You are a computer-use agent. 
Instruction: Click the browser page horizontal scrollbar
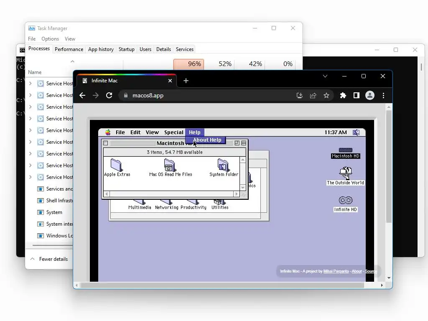[222, 285]
